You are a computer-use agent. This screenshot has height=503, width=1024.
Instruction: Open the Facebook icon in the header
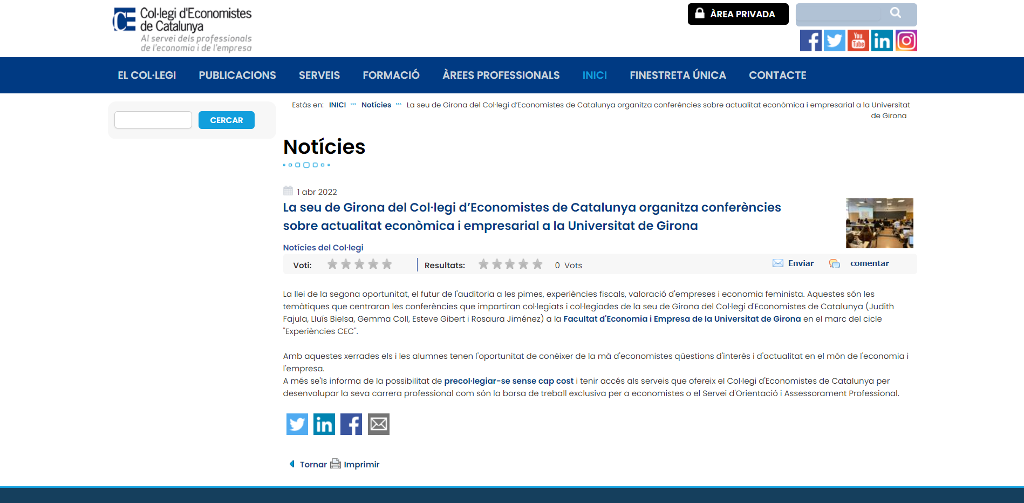[810, 40]
